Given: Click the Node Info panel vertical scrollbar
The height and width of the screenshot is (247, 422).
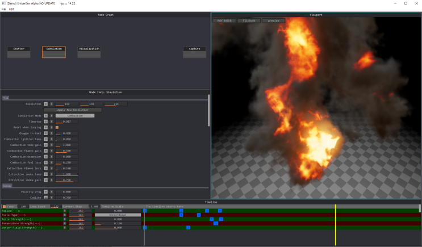Looking at the screenshot, I should point(208,110).
